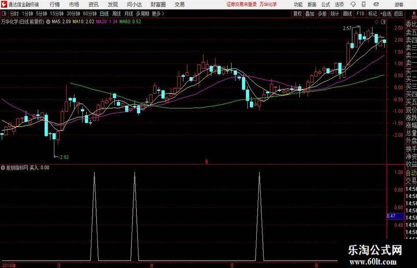Open the F10 company info button
This screenshot has height=268, width=417.
pyautogui.click(x=360, y=14)
